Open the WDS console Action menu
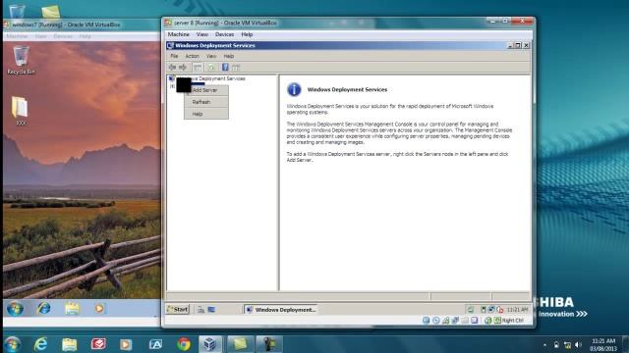This screenshot has width=629, height=353. 192,57
